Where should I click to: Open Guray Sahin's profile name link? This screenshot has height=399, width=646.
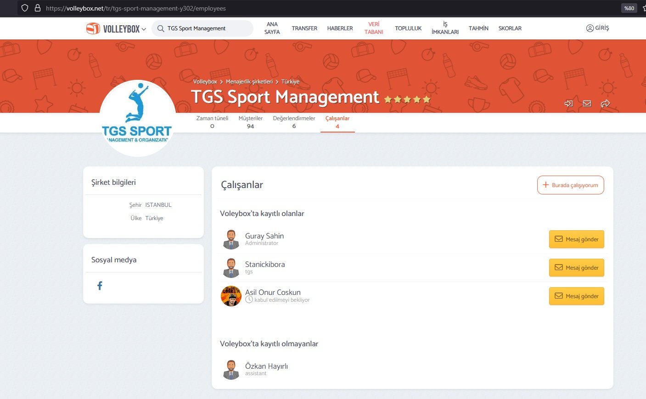pyautogui.click(x=264, y=236)
